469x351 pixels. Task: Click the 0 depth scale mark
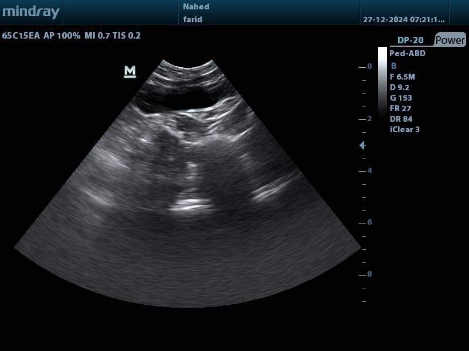pyautogui.click(x=369, y=67)
